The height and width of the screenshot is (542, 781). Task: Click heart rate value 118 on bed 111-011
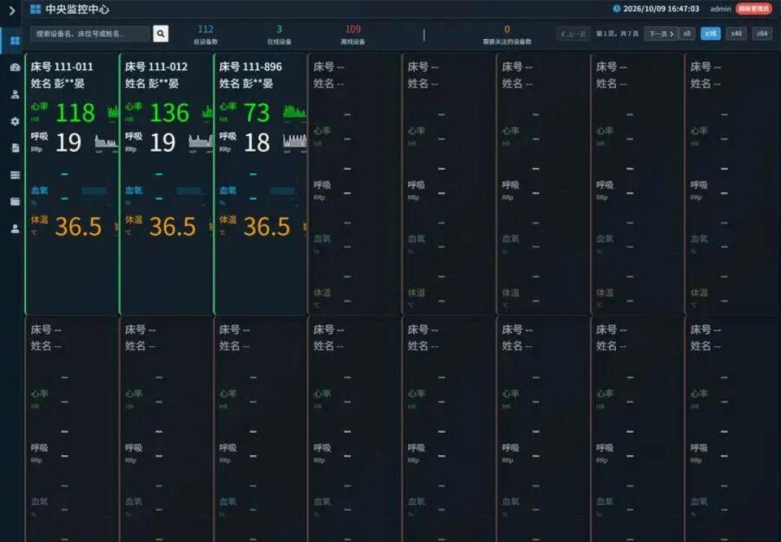tap(75, 113)
